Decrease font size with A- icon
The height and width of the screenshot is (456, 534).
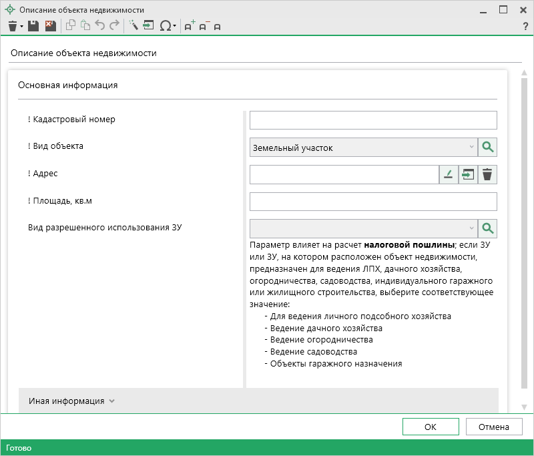(x=204, y=25)
